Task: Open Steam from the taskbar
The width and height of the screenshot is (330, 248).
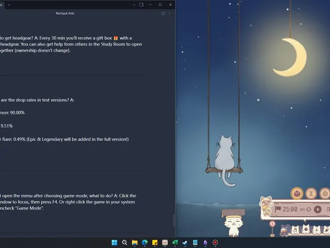Action: pyautogui.click(x=185, y=242)
